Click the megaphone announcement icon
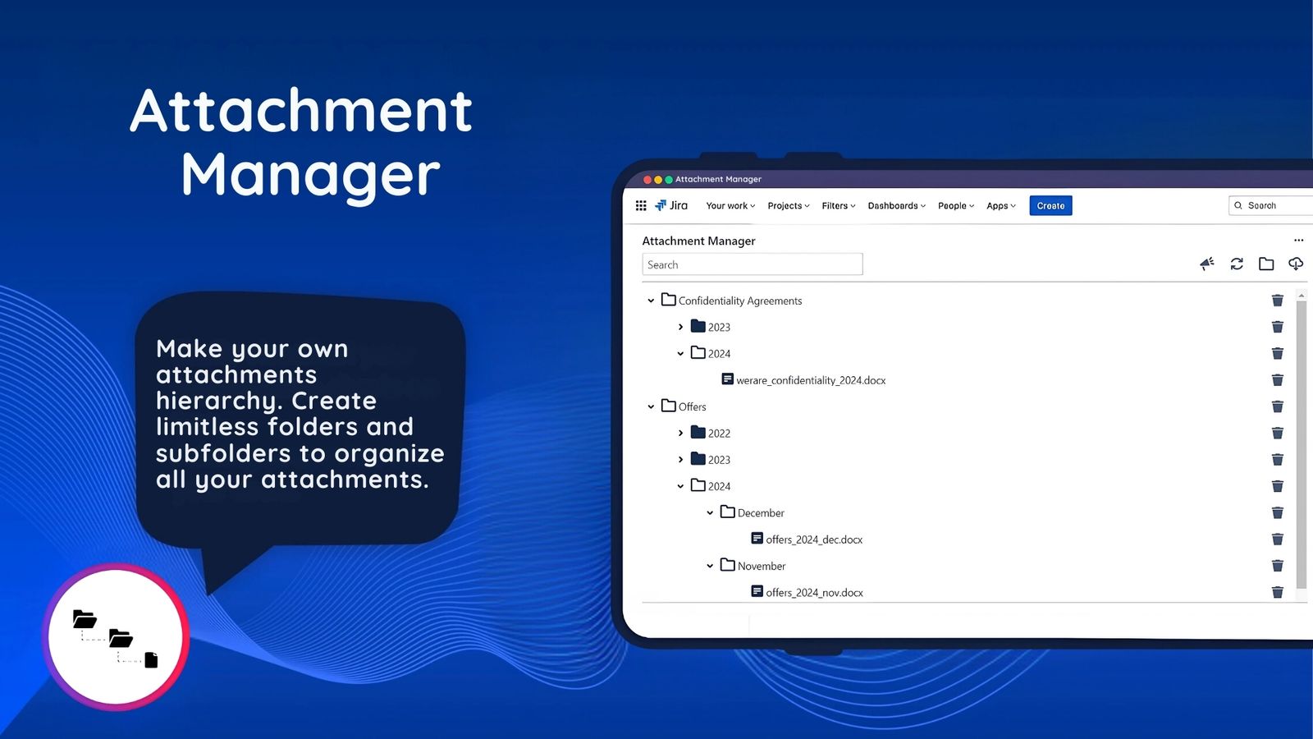This screenshot has height=739, width=1313. coord(1207,264)
